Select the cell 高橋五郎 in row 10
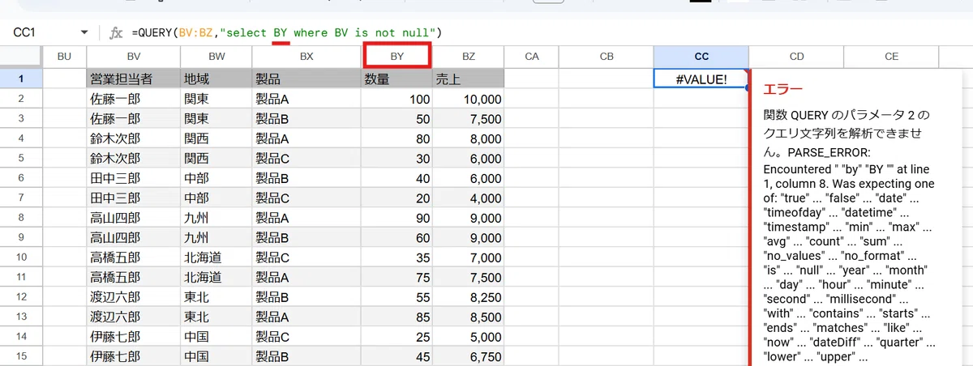Viewport: 973px width, 366px height. [x=134, y=257]
